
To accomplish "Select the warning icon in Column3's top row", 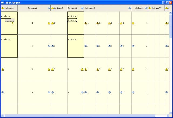I will [x=52, y=23].
